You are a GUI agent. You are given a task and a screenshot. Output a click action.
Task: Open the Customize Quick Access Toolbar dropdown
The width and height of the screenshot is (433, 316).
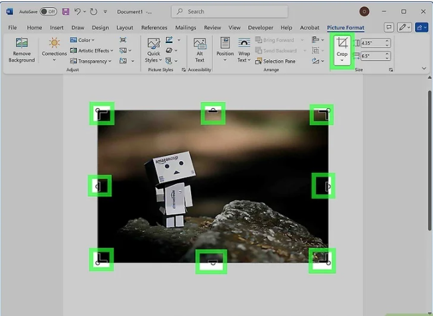pyautogui.click(x=105, y=11)
